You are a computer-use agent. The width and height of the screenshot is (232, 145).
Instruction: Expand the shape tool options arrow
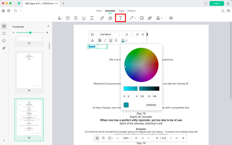point(135,18)
